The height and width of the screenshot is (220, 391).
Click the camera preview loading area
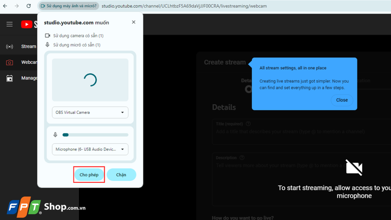tap(90, 80)
